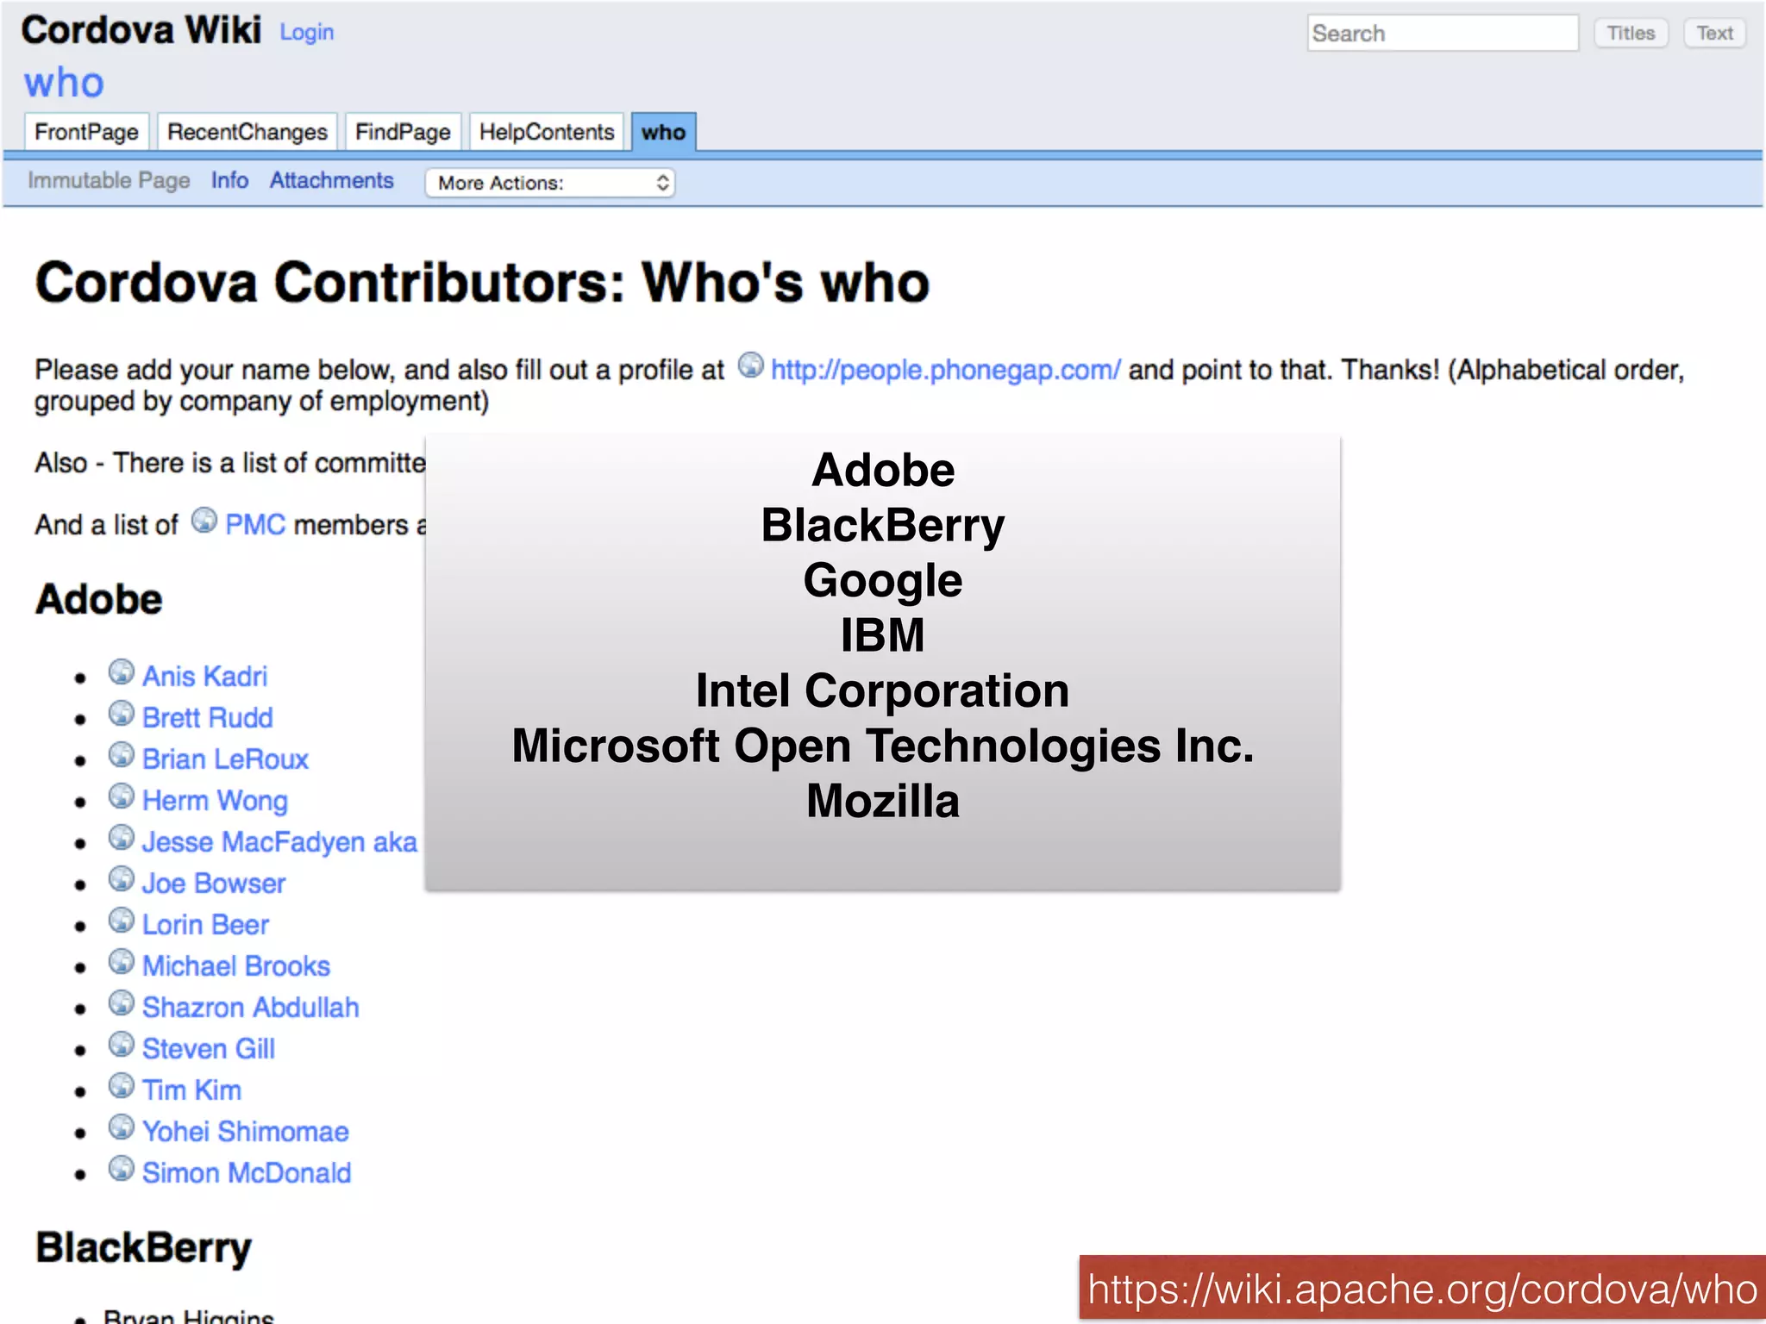Open Jesse MacFadyen's profile link
The image size is (1766, 1324).
point(279,842)
